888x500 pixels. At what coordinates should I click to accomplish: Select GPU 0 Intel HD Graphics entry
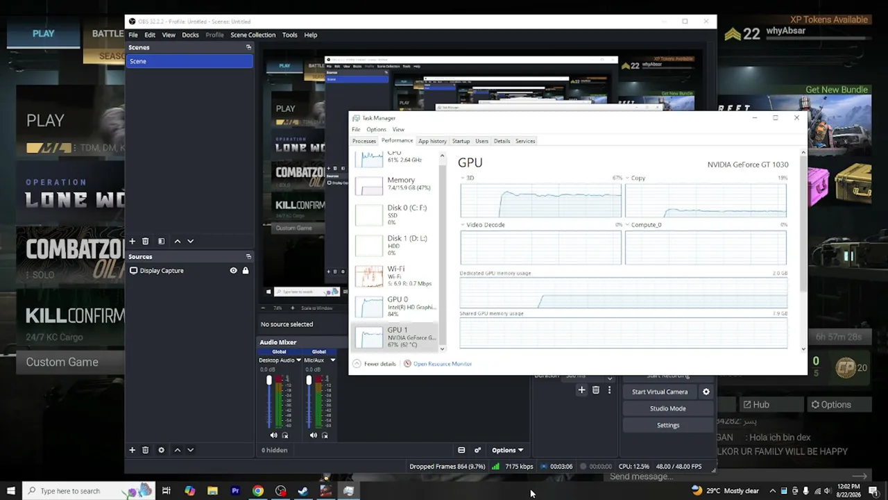pos(398,306)
